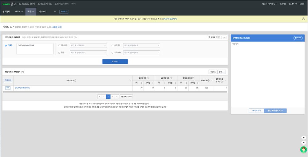Click inside the keyword text input field
Screen dimensions: 308x157
tap(35, 49)
